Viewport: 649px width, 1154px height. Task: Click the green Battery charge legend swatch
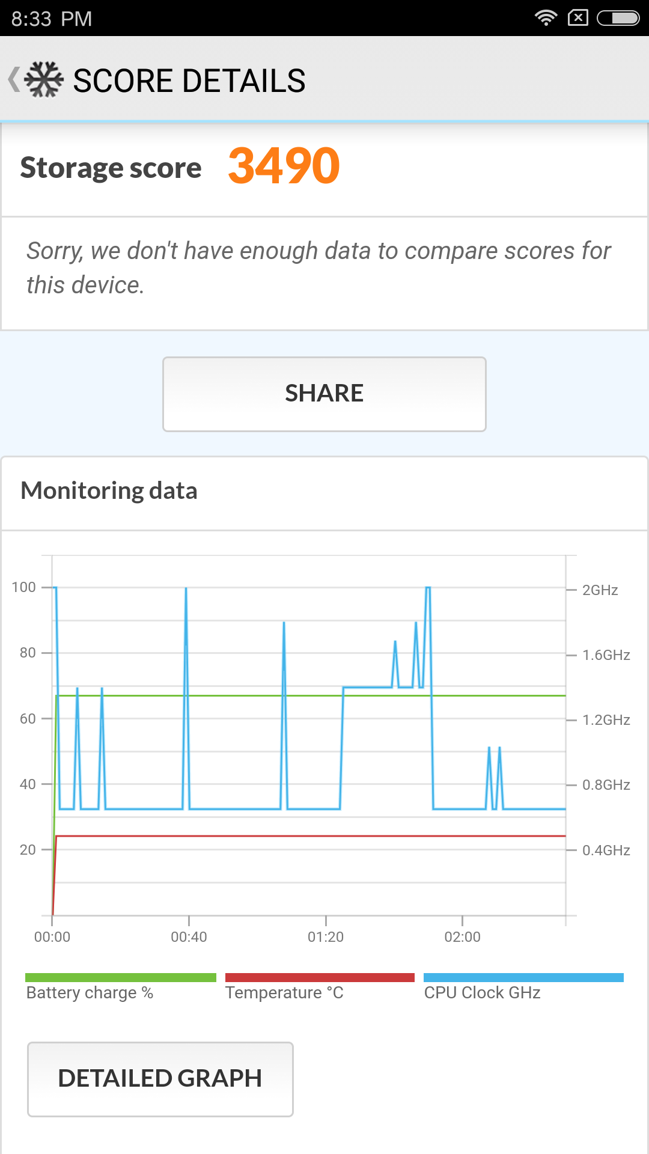[120, 977]
